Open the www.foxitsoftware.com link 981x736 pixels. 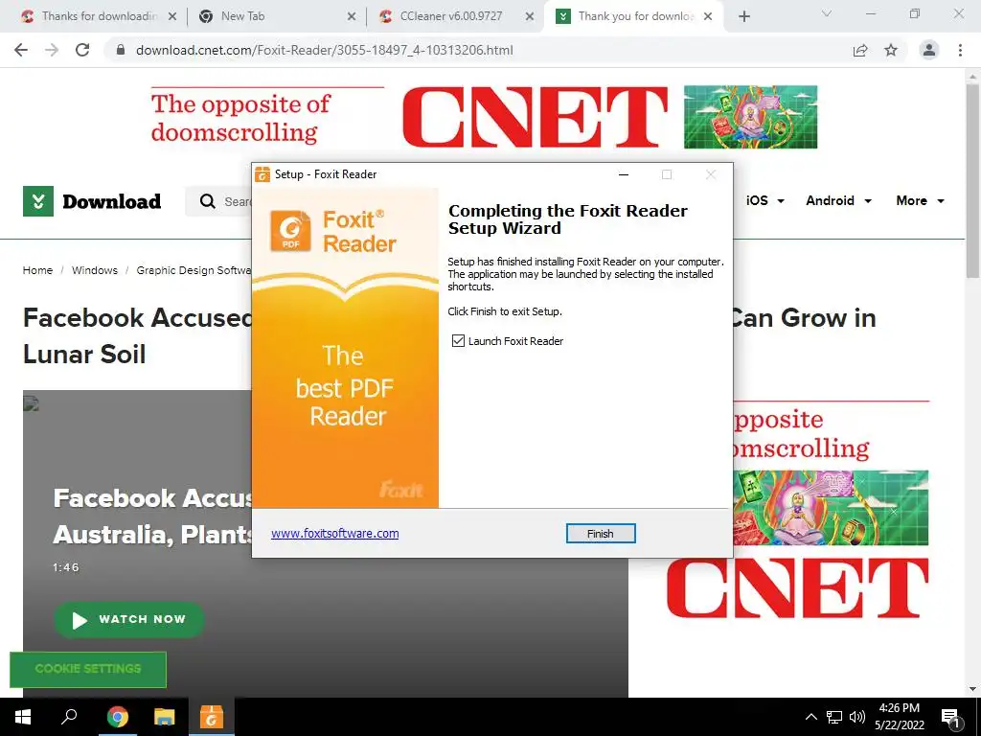[334, 534]
